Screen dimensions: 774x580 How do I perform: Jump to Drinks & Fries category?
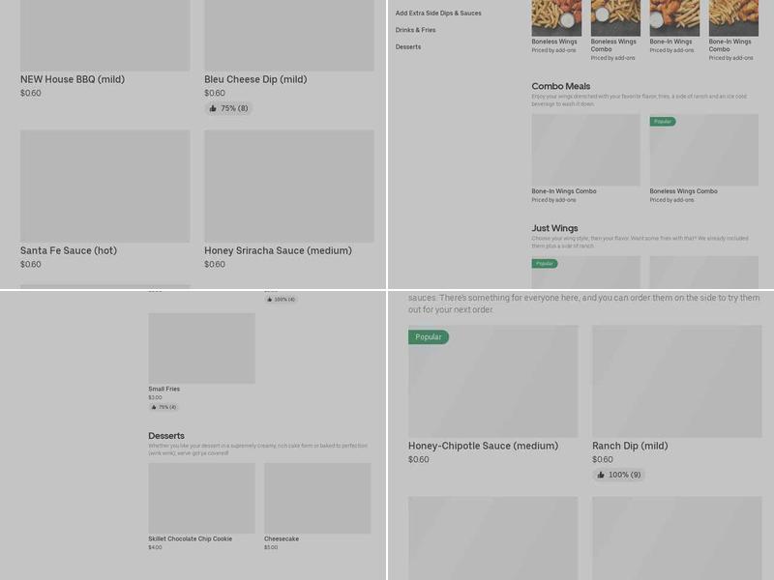pos(415,30)
